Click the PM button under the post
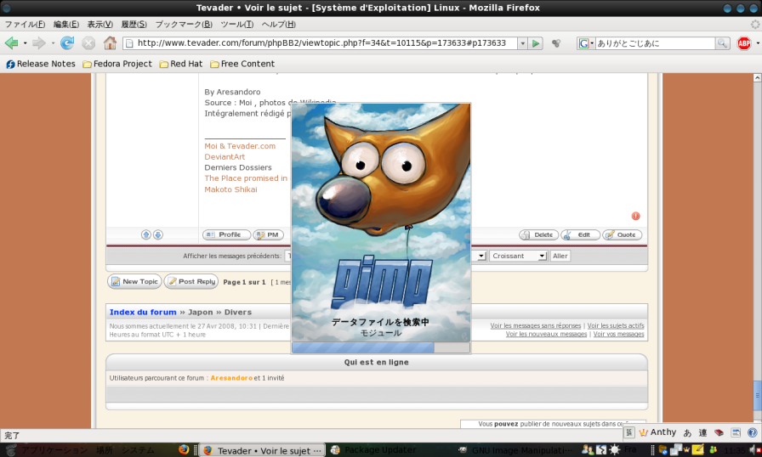762x457 pixels. click(268, 234)
